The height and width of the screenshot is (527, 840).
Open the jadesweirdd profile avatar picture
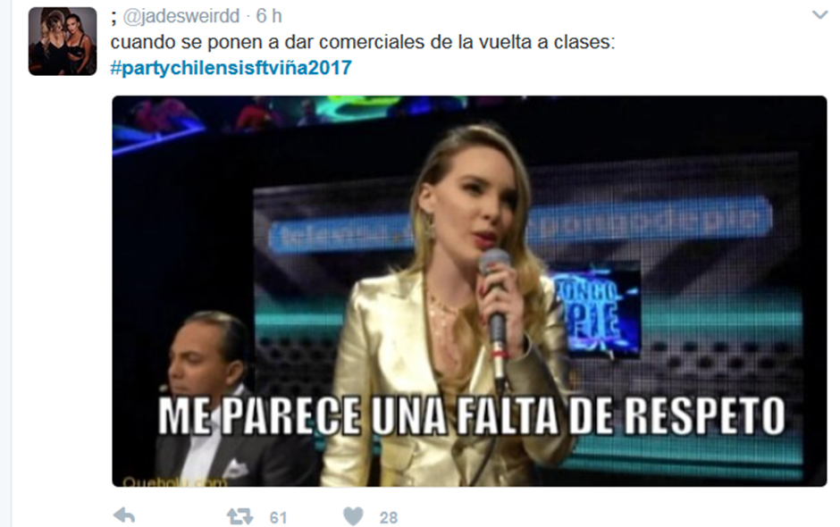pyautogui.click(x=63, y=41)
